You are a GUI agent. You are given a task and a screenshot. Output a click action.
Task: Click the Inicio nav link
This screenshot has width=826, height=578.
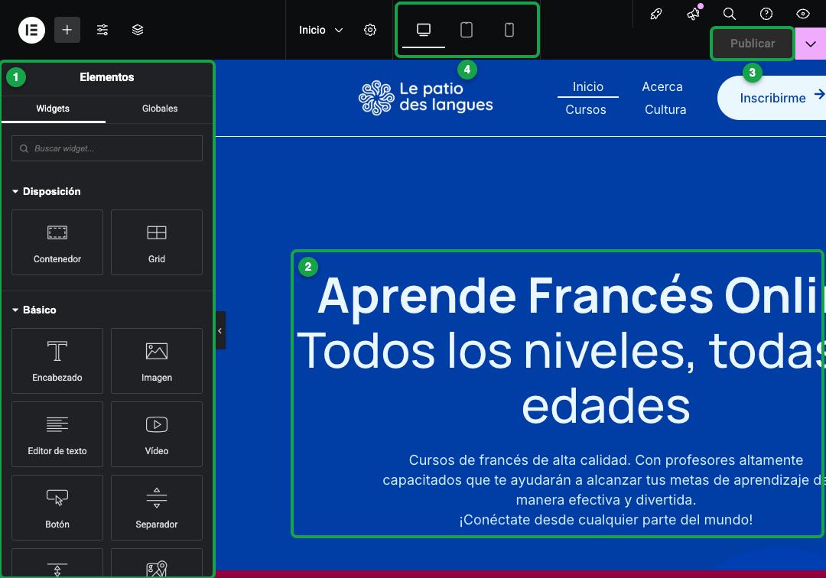(x=588, y=87)
